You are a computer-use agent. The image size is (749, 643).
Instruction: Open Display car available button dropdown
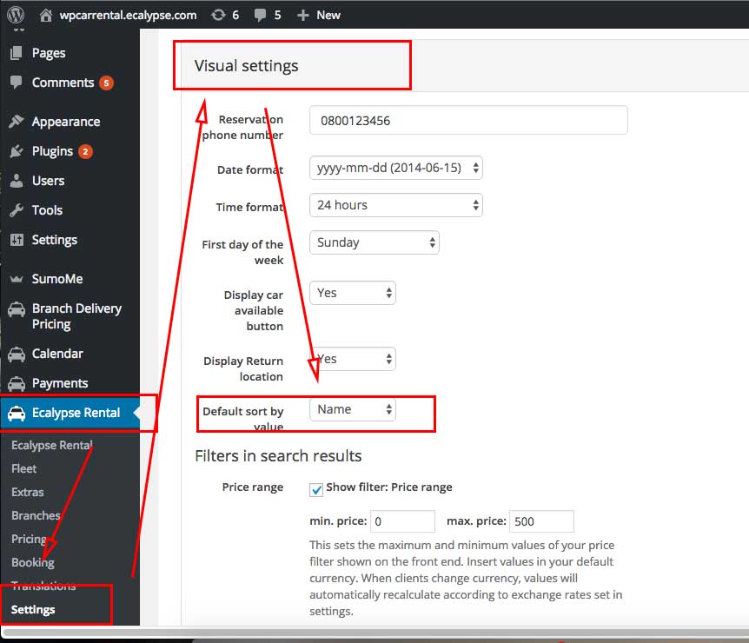[353, 293]
